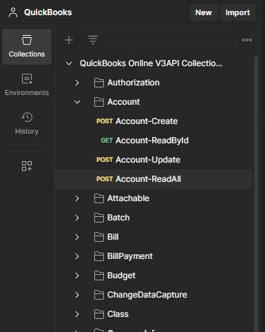
Task: Open the QuickBooks workspace name
Action: pos(47,12)
